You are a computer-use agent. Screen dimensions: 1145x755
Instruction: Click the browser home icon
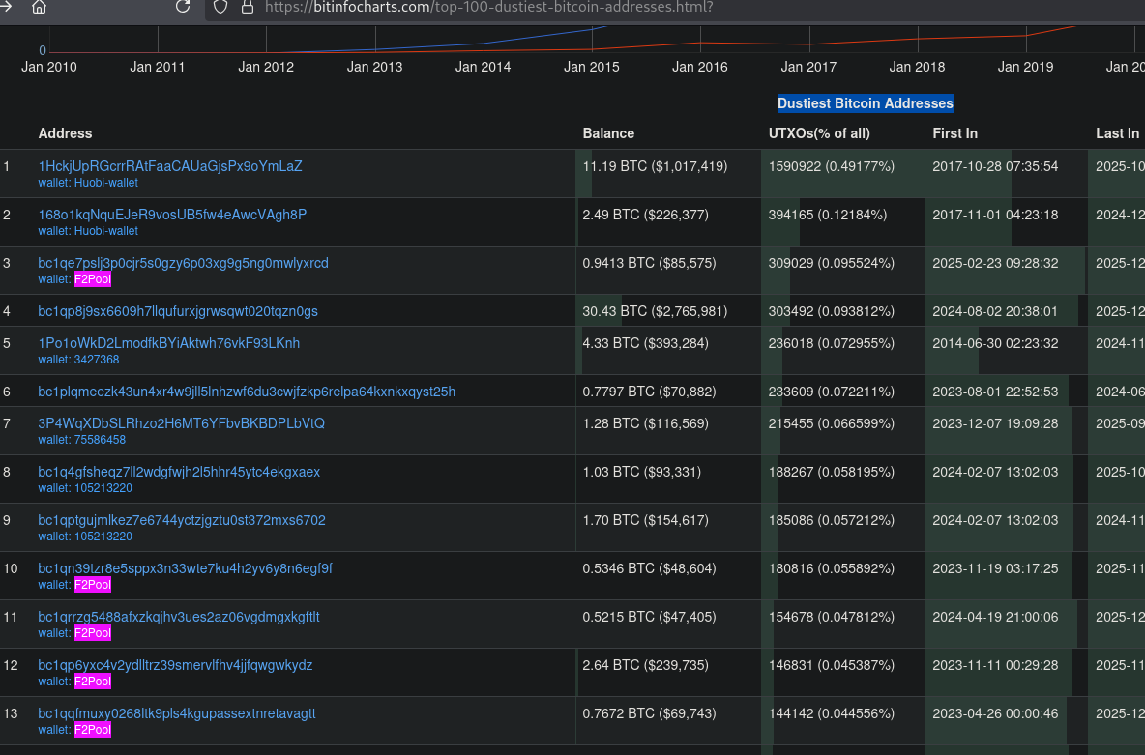point(40,7)
